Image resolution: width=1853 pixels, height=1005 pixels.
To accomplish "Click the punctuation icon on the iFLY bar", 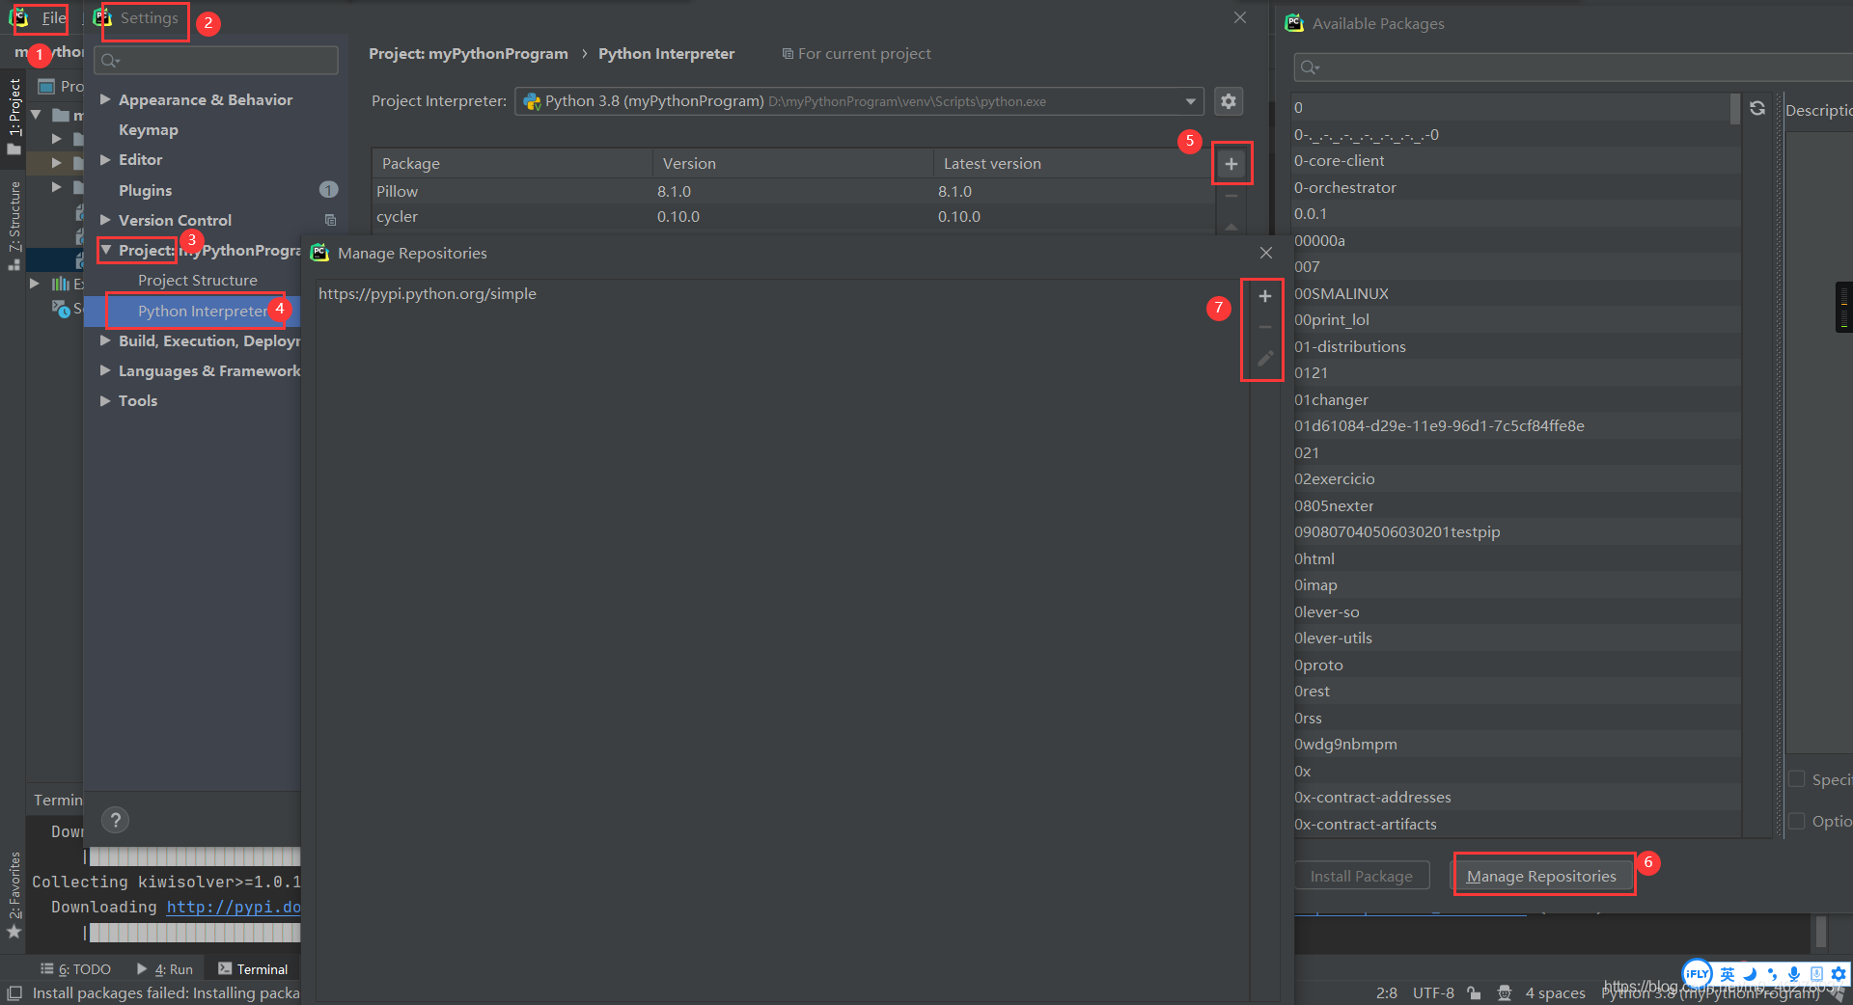I will click(x=1772, y=974).
